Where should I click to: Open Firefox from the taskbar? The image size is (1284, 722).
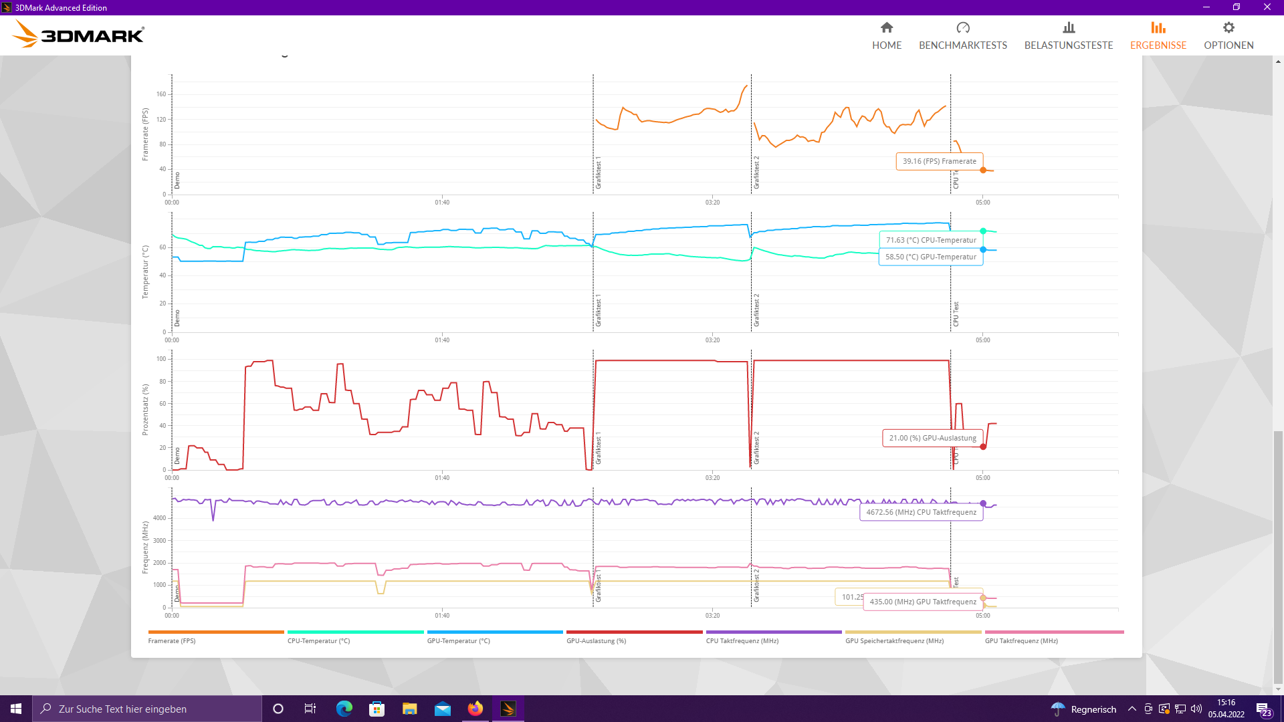[x=475, y=709]
